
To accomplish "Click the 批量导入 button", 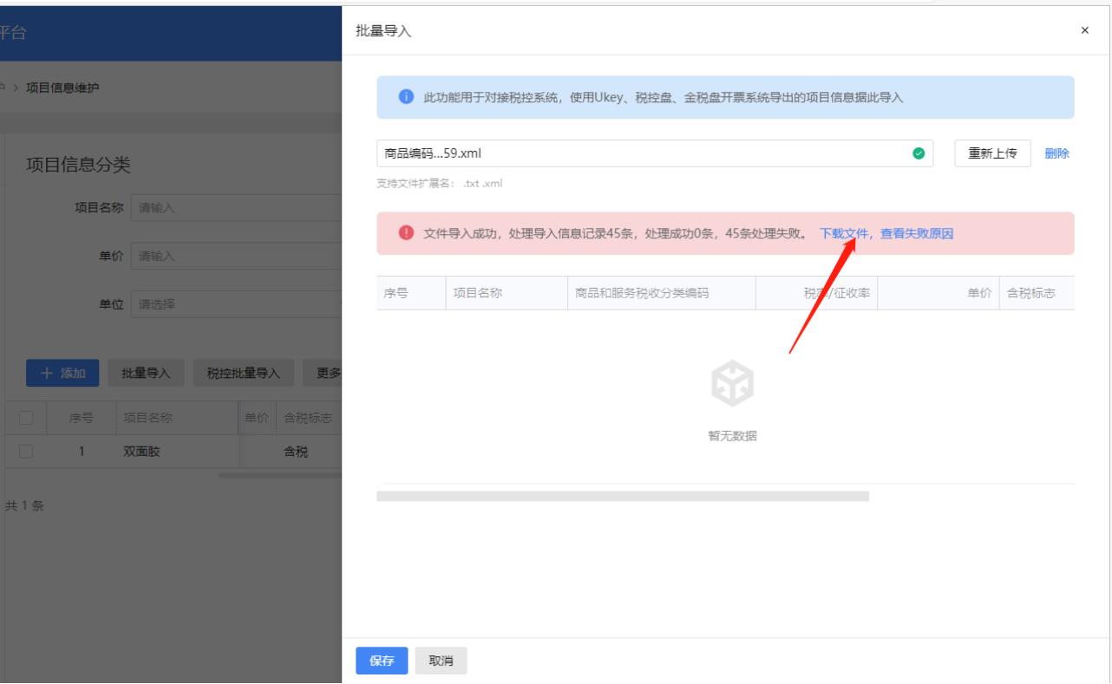I will pyautogui.click(x=146, y=374).
